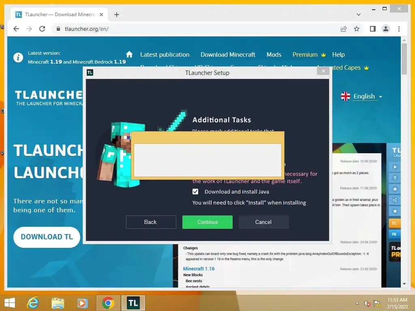415x311 pixels.
Task: Click the vertical scrollbar thumb
Action: pyautogui.click(x=404, y=59)
